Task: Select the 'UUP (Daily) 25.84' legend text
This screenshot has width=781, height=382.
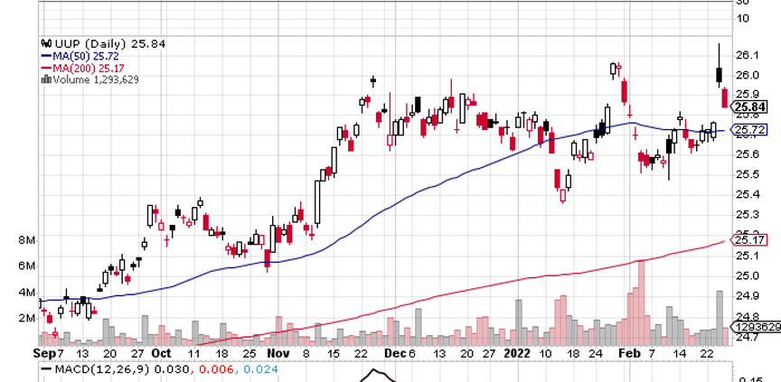Action: [x=109, y=43]
